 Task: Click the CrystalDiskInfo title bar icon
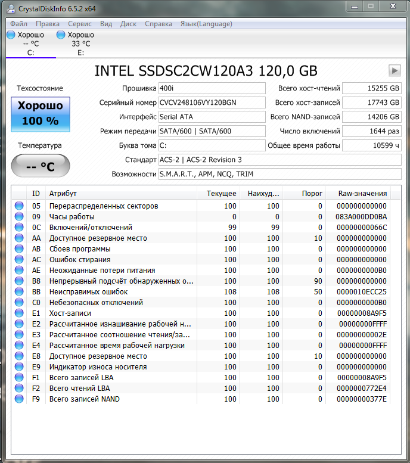point(11,8)
